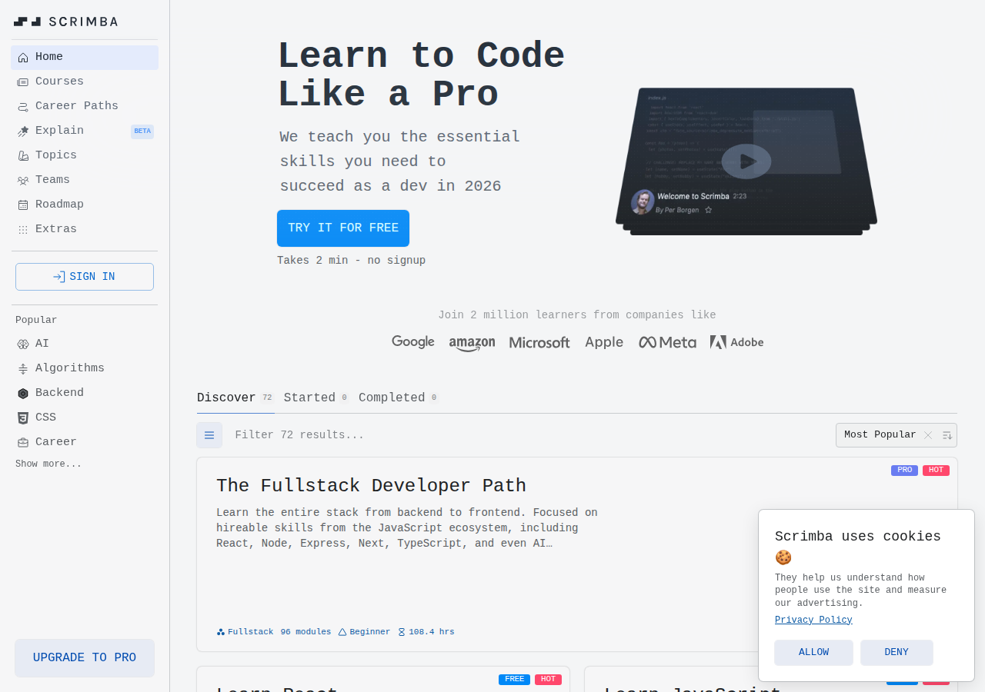Click the 108.4 hrs duration label

click(x=426, y=632)
